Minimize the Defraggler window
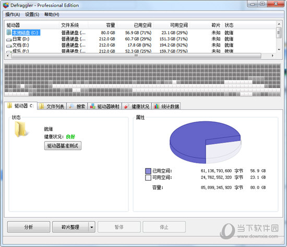 (x=253, y=4)
